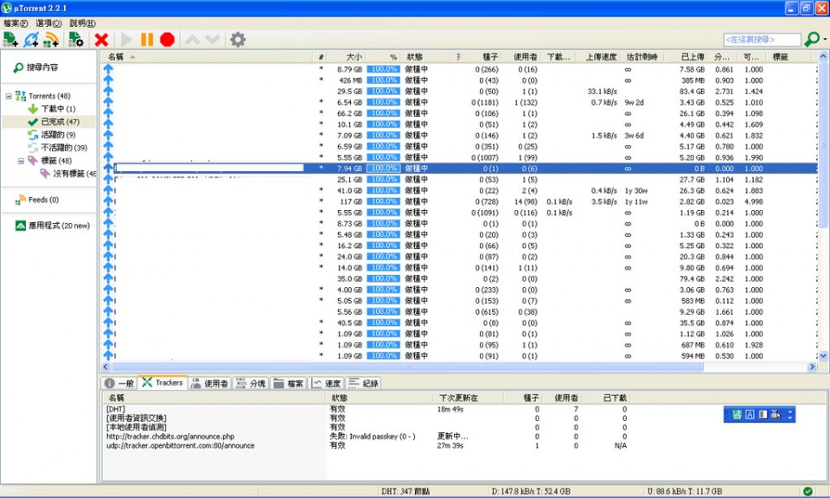The width and height of the screenshot is (830, 498).
Task: Click the Add RSS Feed icon
Action: [51, 40]
